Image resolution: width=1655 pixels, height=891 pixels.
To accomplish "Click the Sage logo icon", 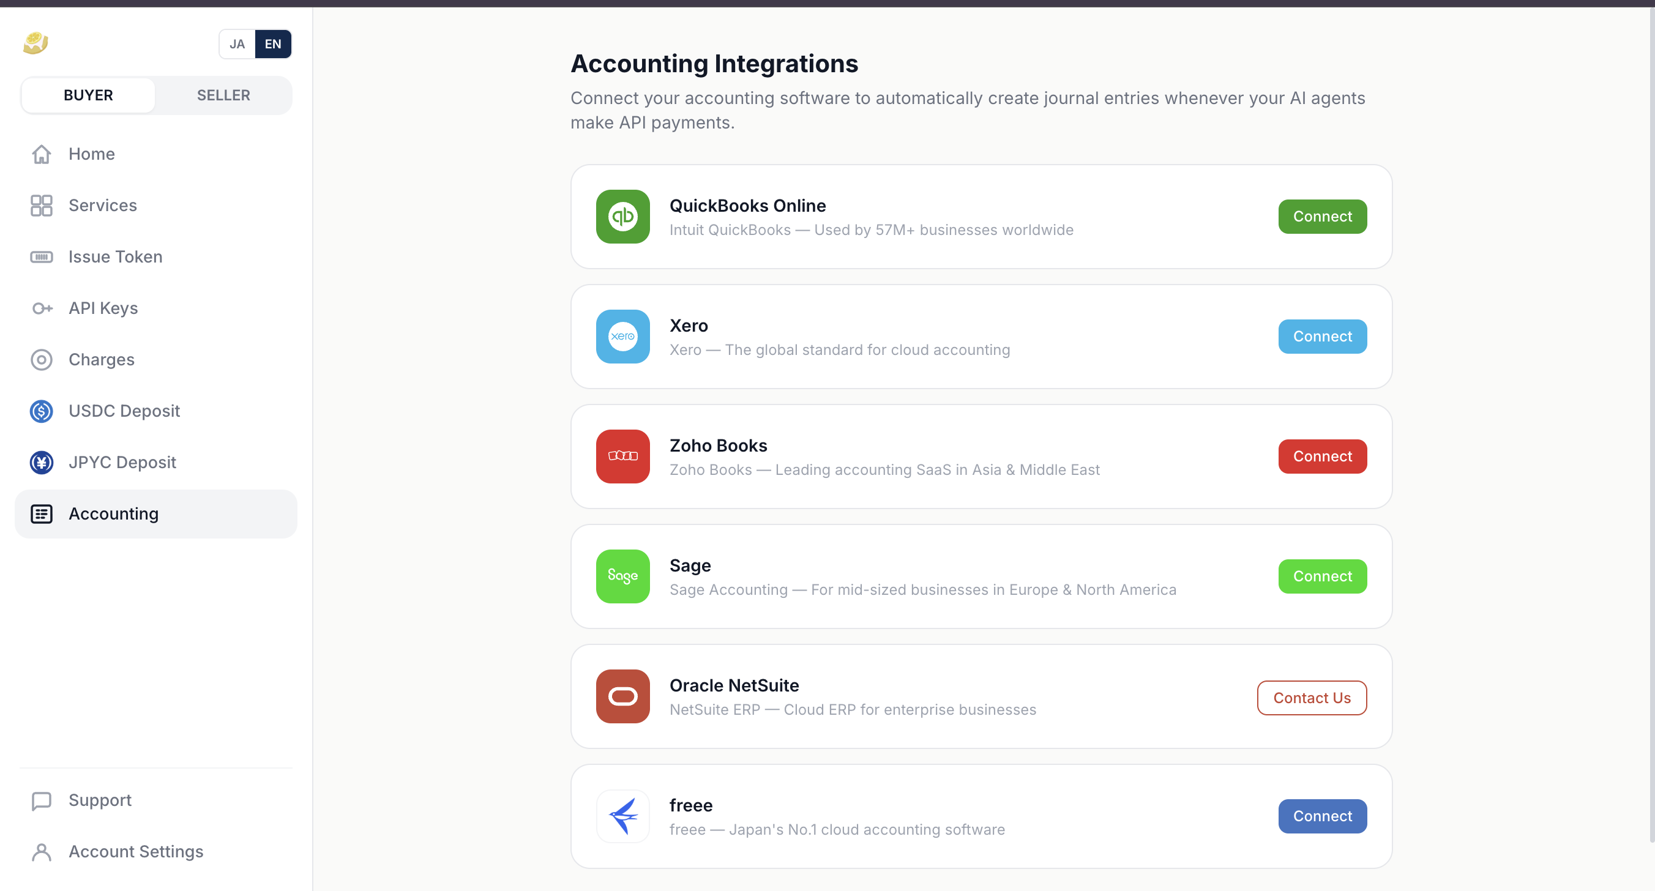I will 622,576.
